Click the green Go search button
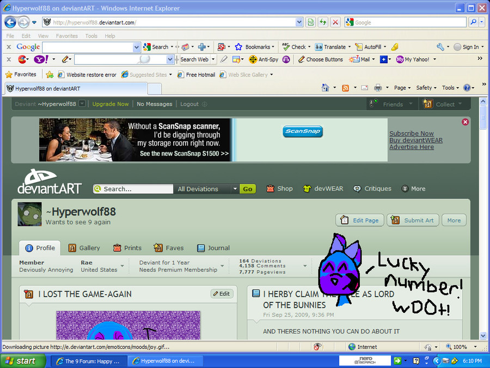The image size is (490, 368). pos(248,189)
